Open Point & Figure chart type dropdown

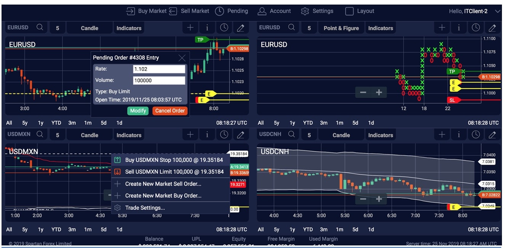pyautogui.click(x=341, y=28)
